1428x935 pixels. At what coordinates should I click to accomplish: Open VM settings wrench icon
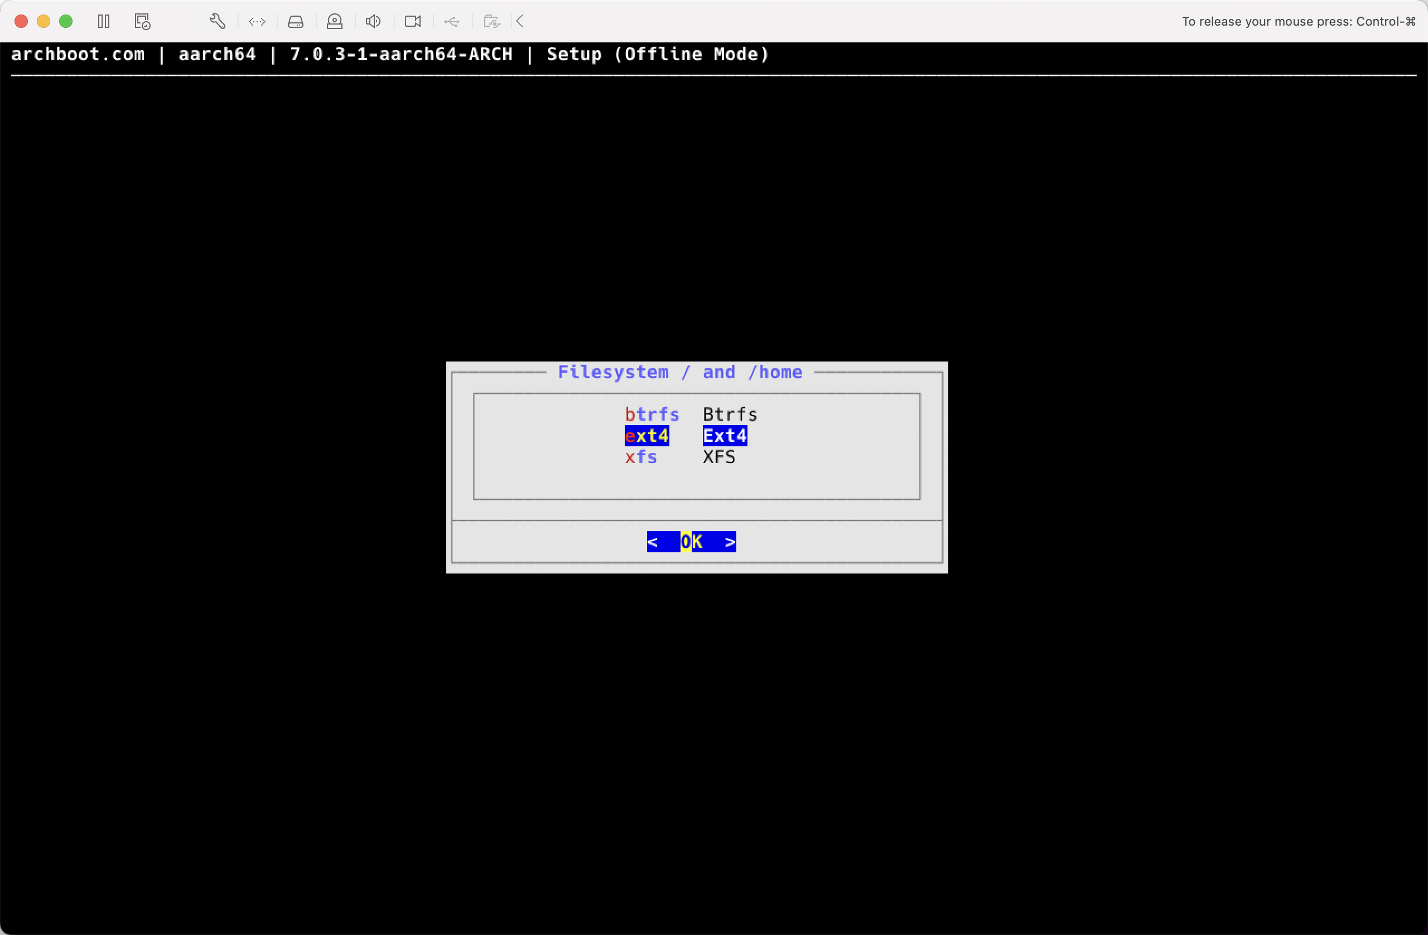218,22
